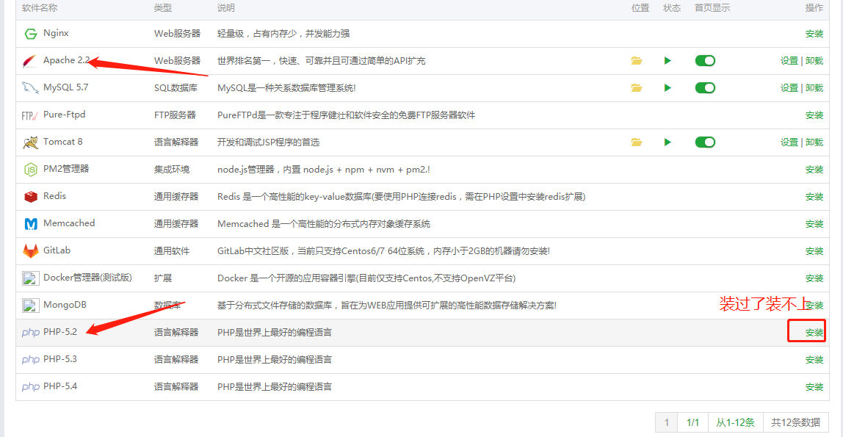Click the Tomcat cat icon

(x=31, y=142)
